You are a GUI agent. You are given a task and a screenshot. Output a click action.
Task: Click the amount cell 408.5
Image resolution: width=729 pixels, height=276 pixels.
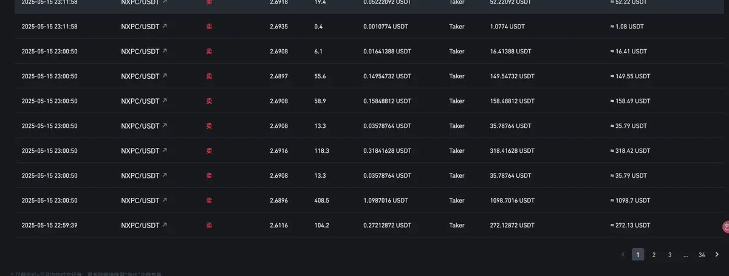coord(321,200)
